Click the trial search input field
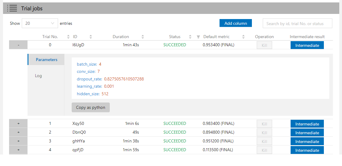 pyautogui.click(x=297, y=24)
